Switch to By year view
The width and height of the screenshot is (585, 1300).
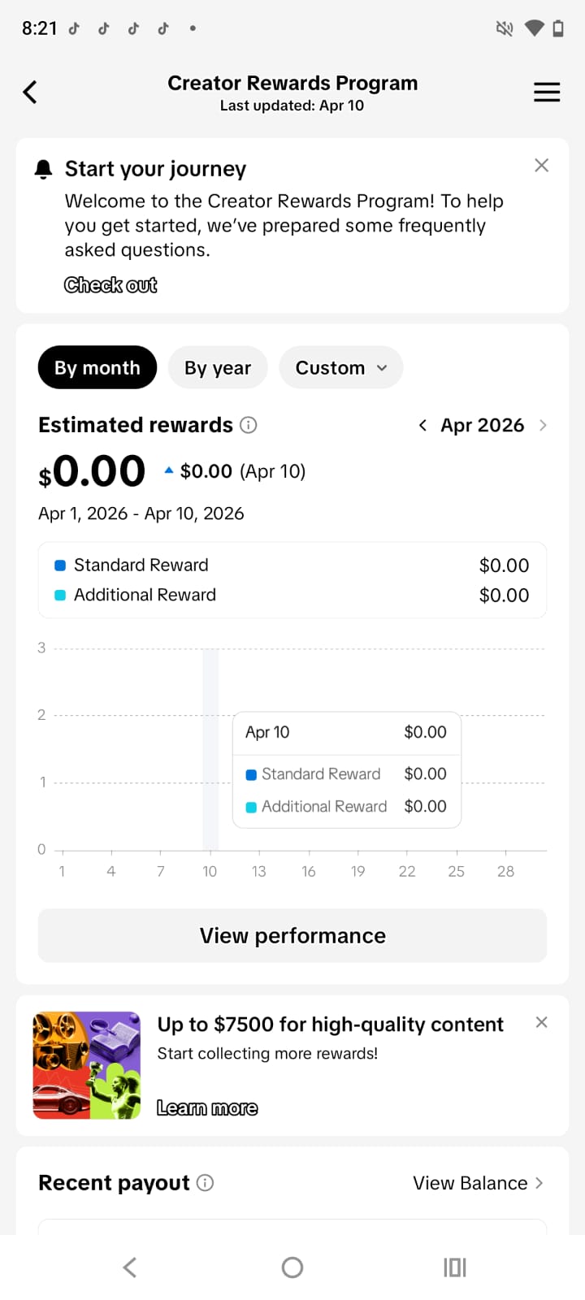point(218,368)
